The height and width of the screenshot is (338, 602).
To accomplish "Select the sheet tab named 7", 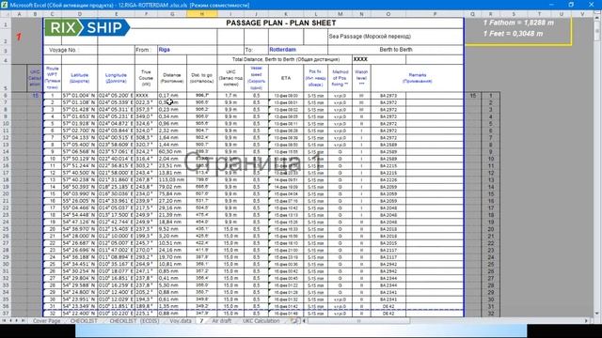I will pyautogui.click(x=201, y=321).
